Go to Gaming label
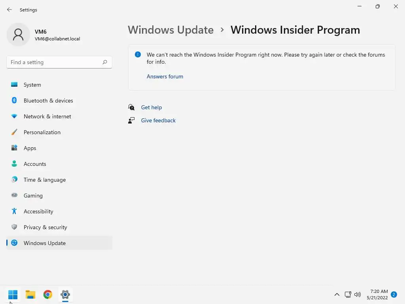This screenshot has height=304, width=405. [33, 196]
